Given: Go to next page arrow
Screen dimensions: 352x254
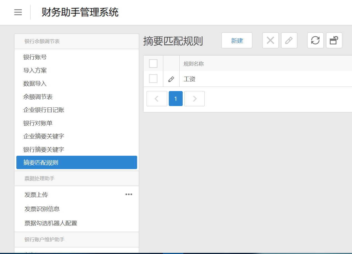Looking at the screenshot, I should pyautogui.click(x=194, y=99).
